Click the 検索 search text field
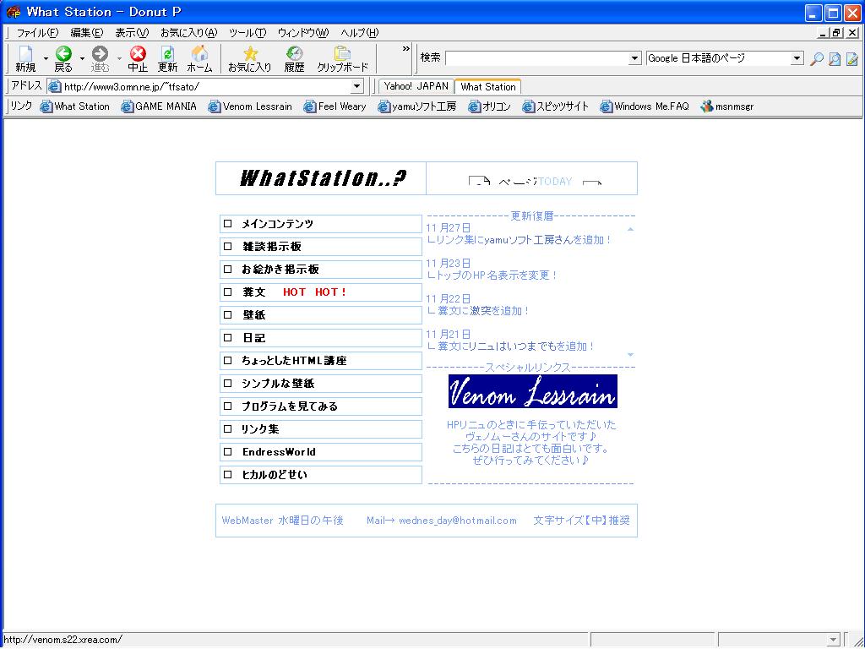This screenshot has width=865, height=649. coord(536,58)
